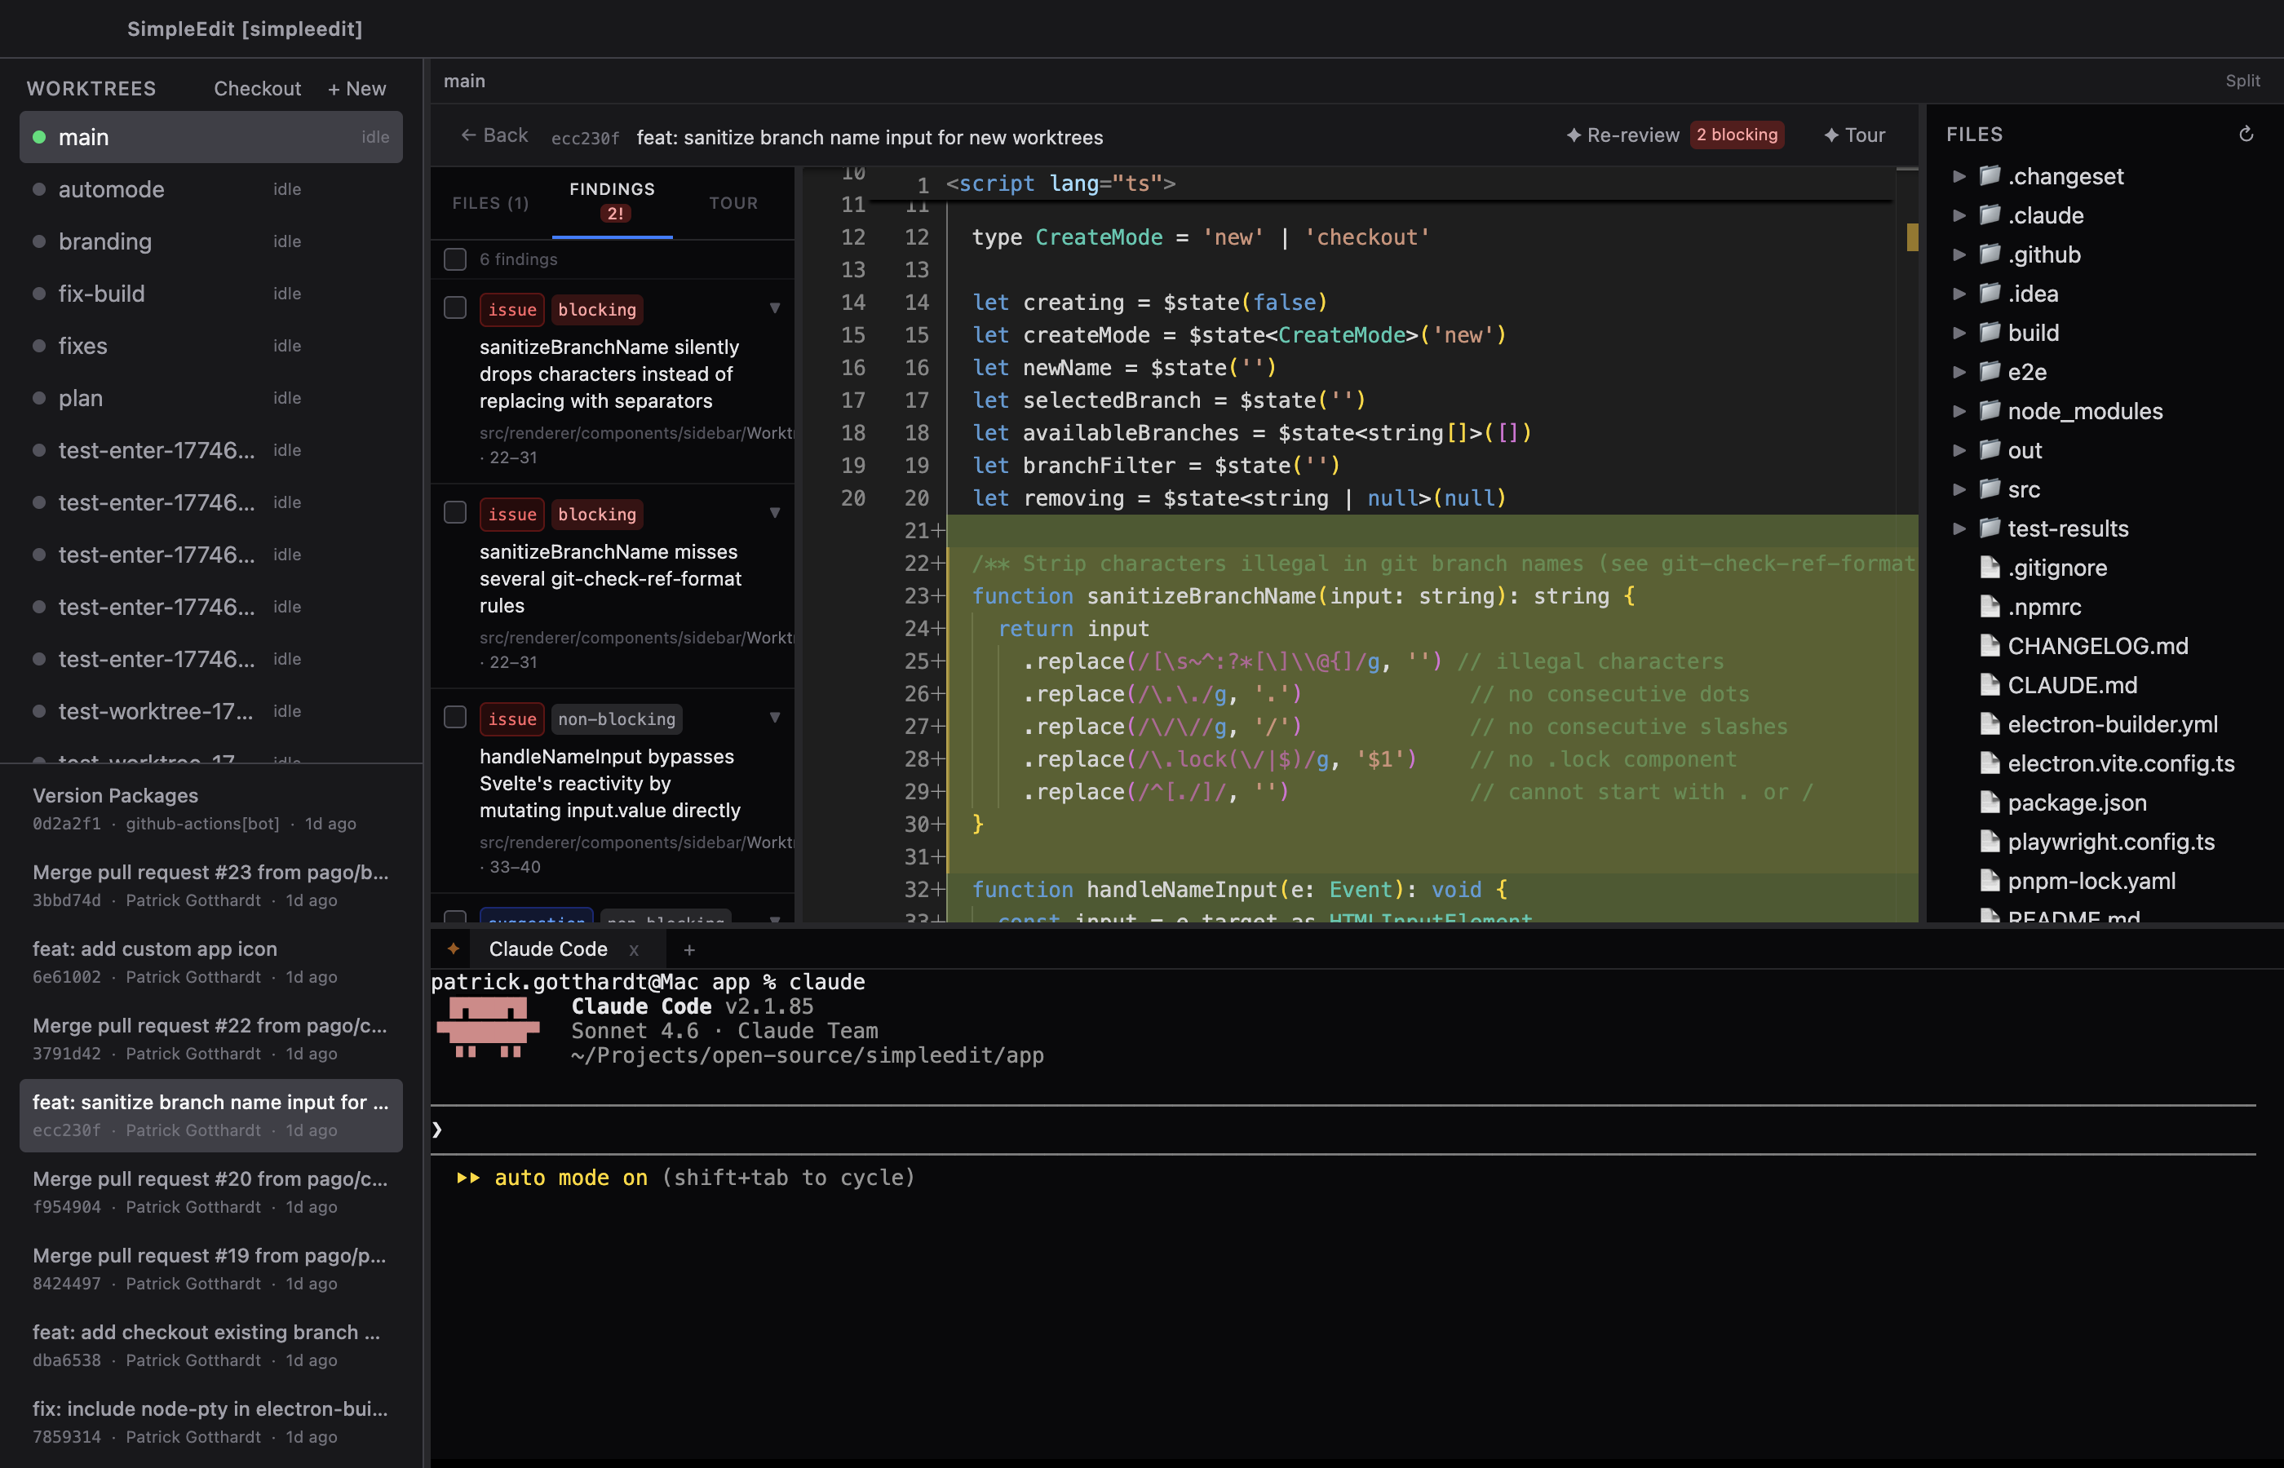Click the Re-review sparkle icon
Image resolution: width=2284 pixels, height=1468 pixels.
(1574, 135)
